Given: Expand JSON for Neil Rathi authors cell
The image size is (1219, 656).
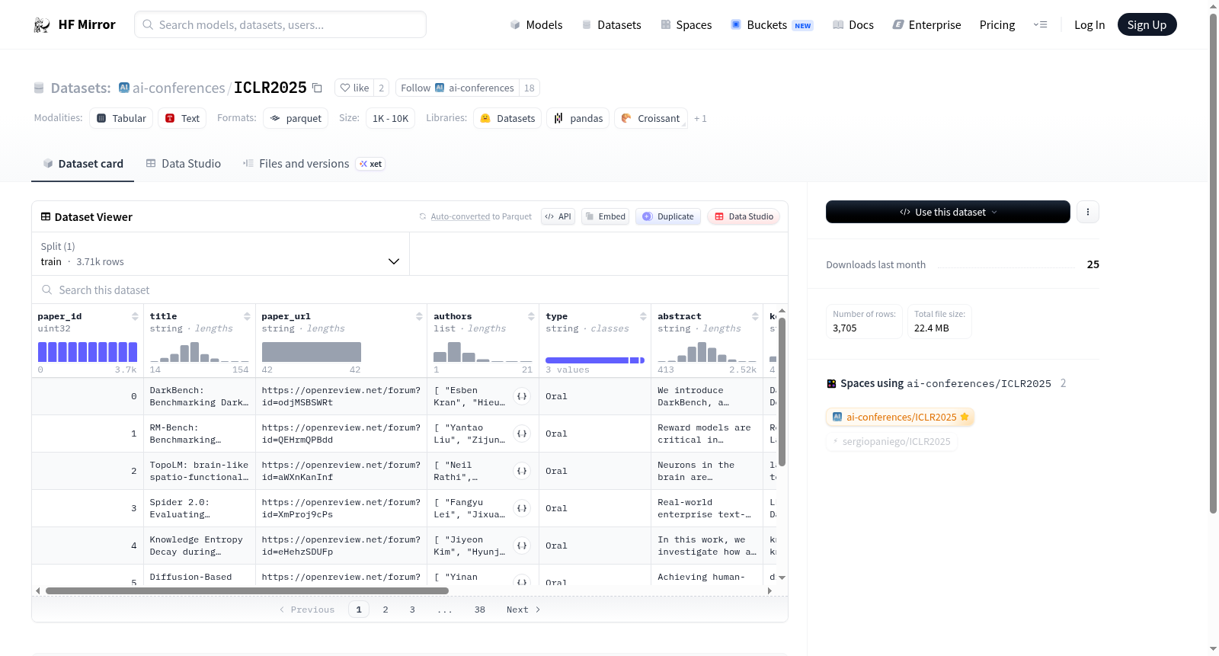Looking at the screenshot, I should [522, 471].
